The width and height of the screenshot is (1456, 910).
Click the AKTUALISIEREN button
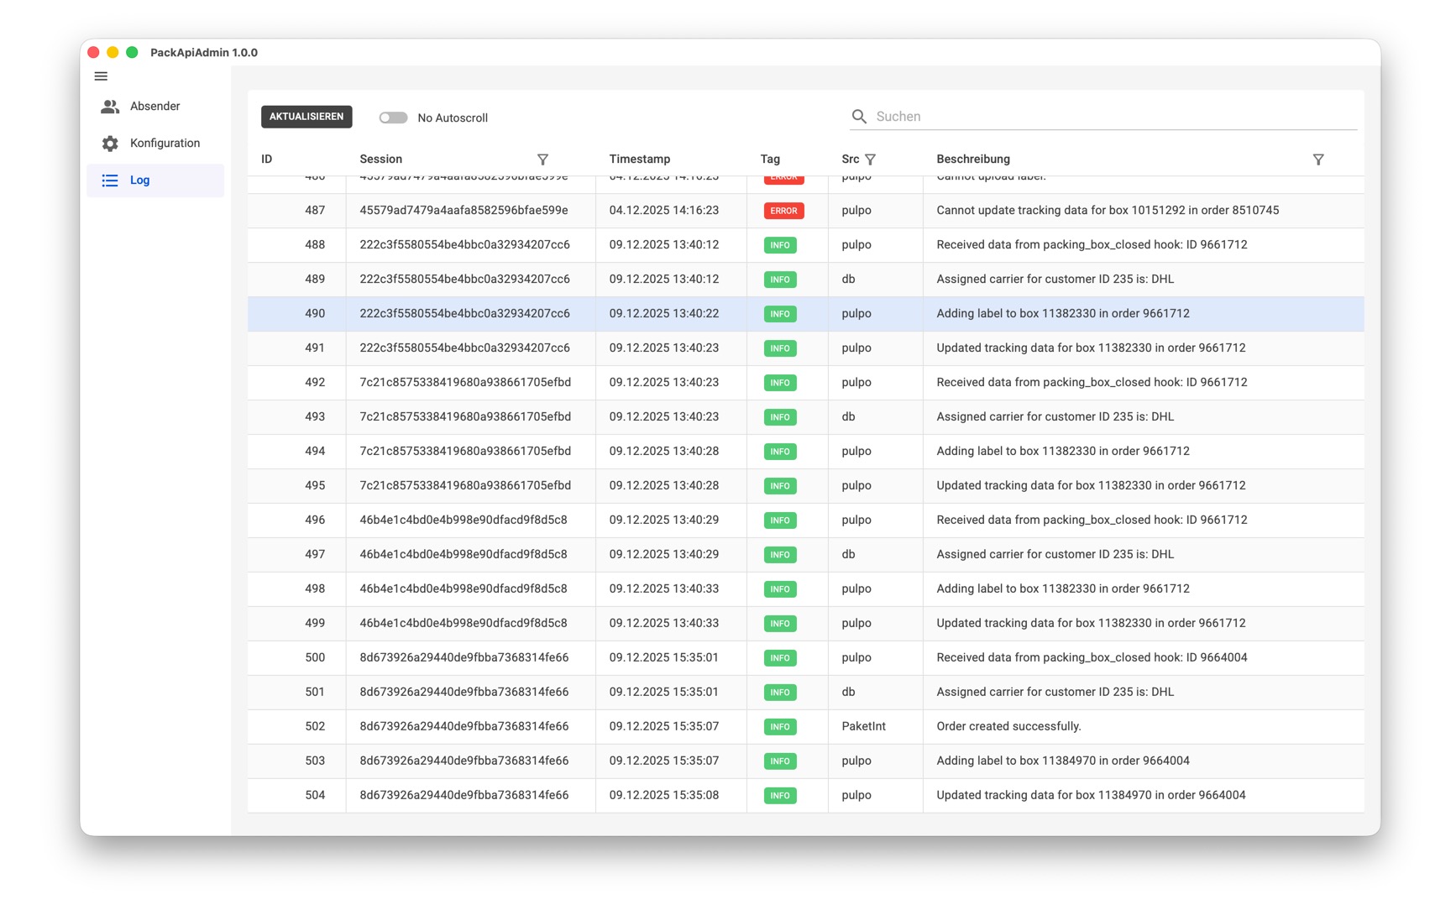coord(306,117)
